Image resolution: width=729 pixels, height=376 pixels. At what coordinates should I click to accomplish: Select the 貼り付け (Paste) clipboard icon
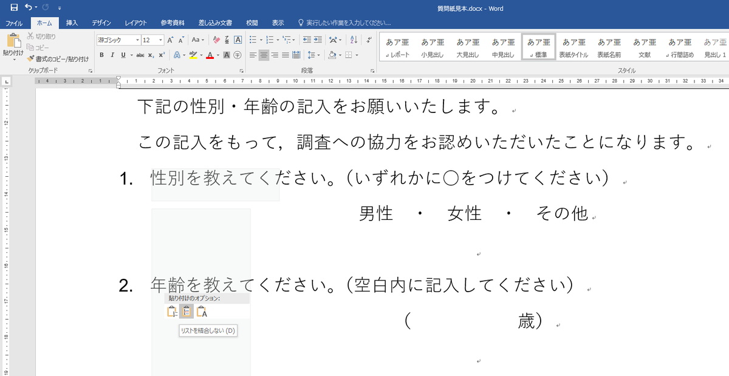[13, 42]
